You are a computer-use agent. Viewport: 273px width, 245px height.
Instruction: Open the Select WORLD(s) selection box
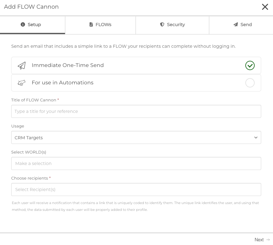(x=136, y=163)
